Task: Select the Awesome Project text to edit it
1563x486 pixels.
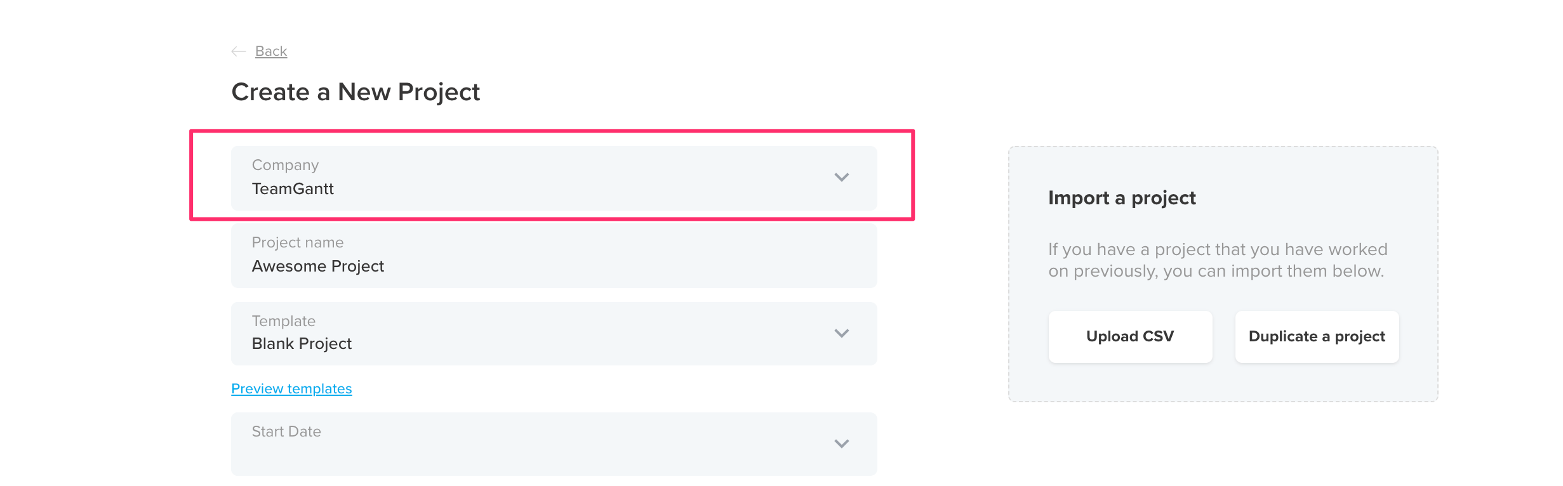Action: coord(318,266)
